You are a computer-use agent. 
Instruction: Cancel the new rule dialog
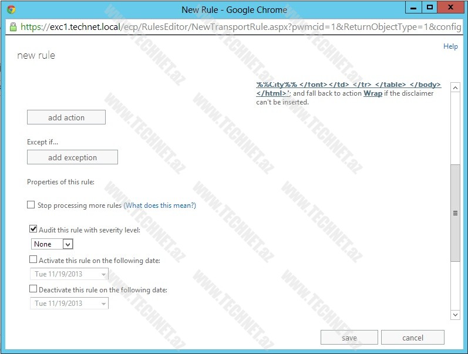pyautogui.click(x=412, y=338)
